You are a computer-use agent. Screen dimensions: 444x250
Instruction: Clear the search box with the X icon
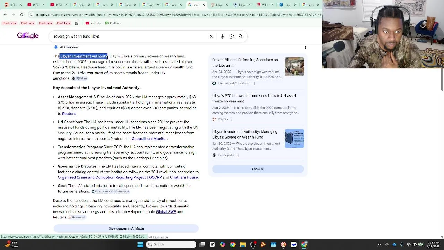(x=211, y=36)
